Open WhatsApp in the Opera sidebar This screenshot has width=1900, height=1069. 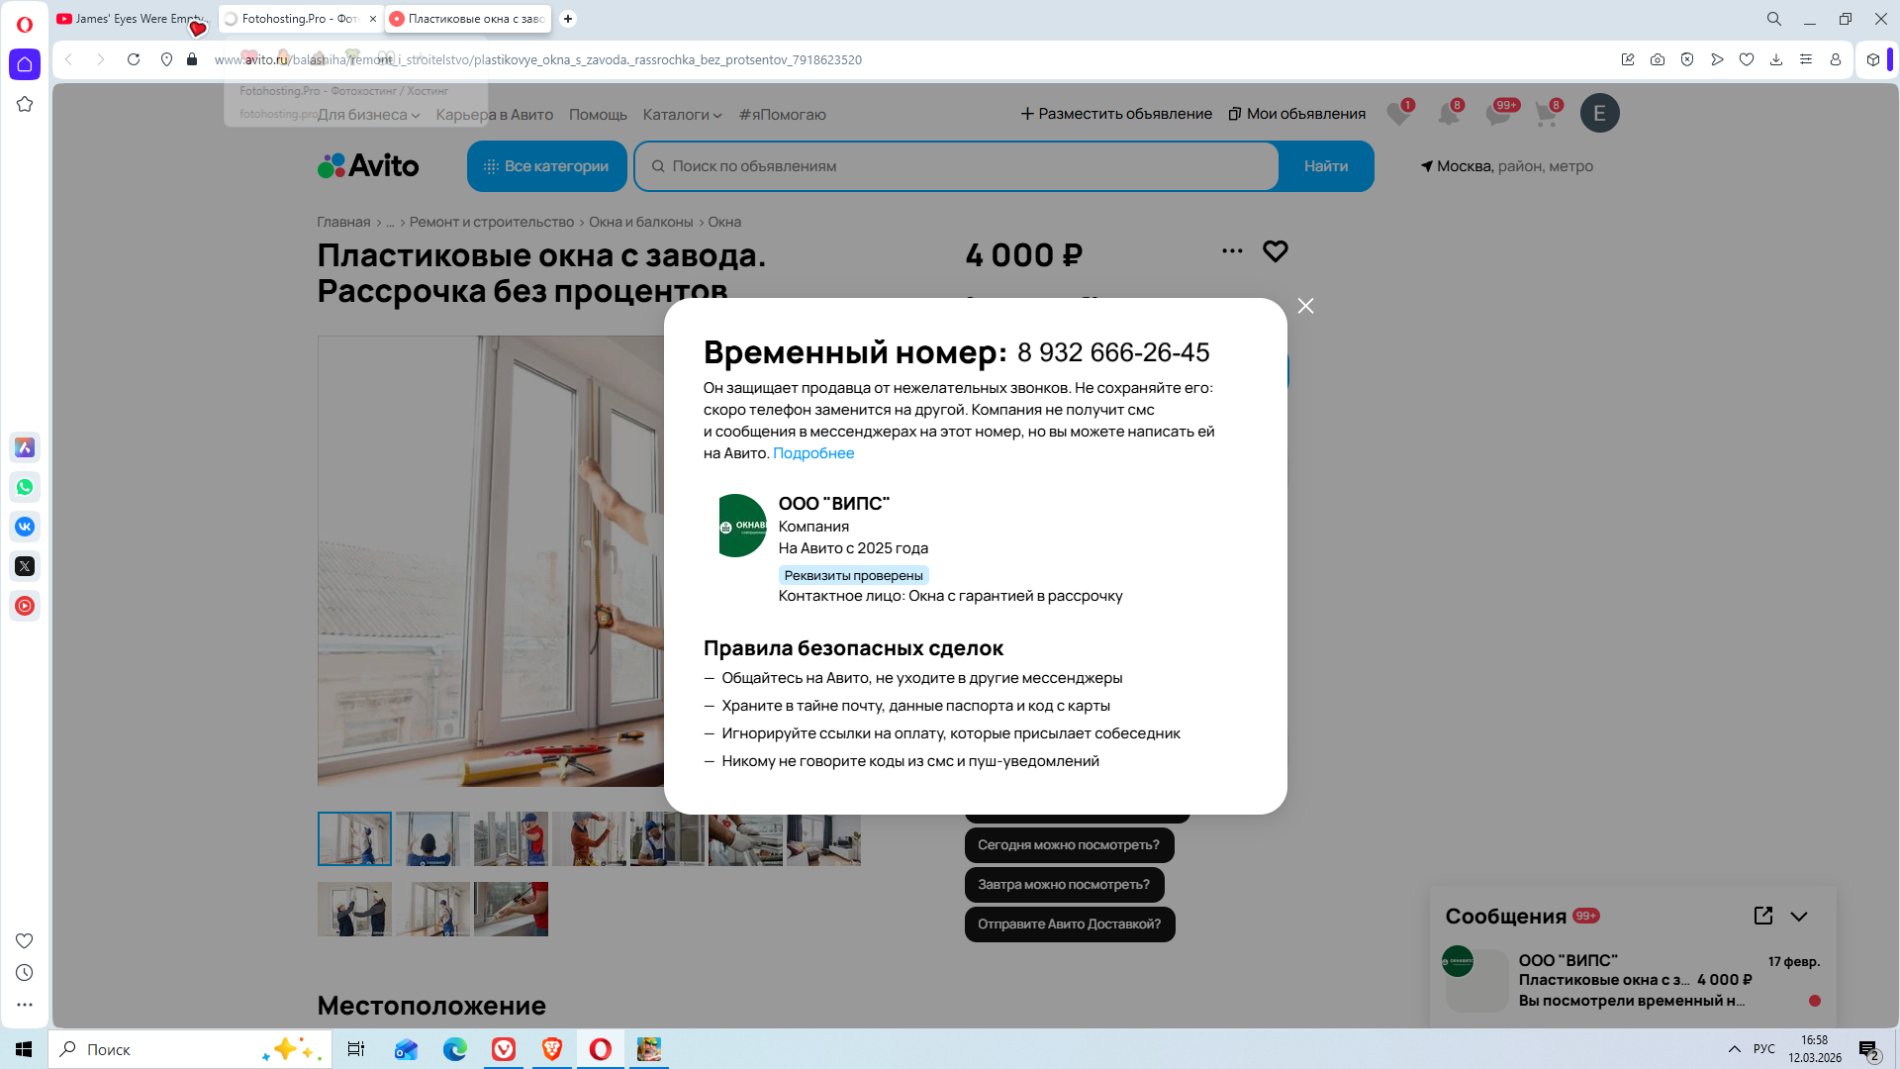pyautogui.click(x=25, y=487)
